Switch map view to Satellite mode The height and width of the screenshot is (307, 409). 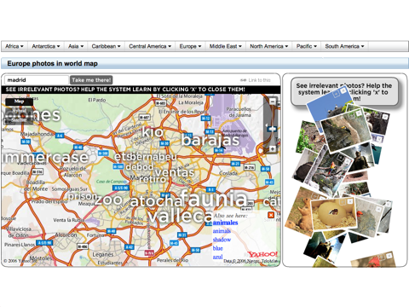click(x=19, y=120)
